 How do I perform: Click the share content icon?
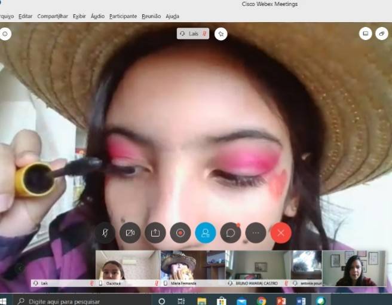[155, 233]
